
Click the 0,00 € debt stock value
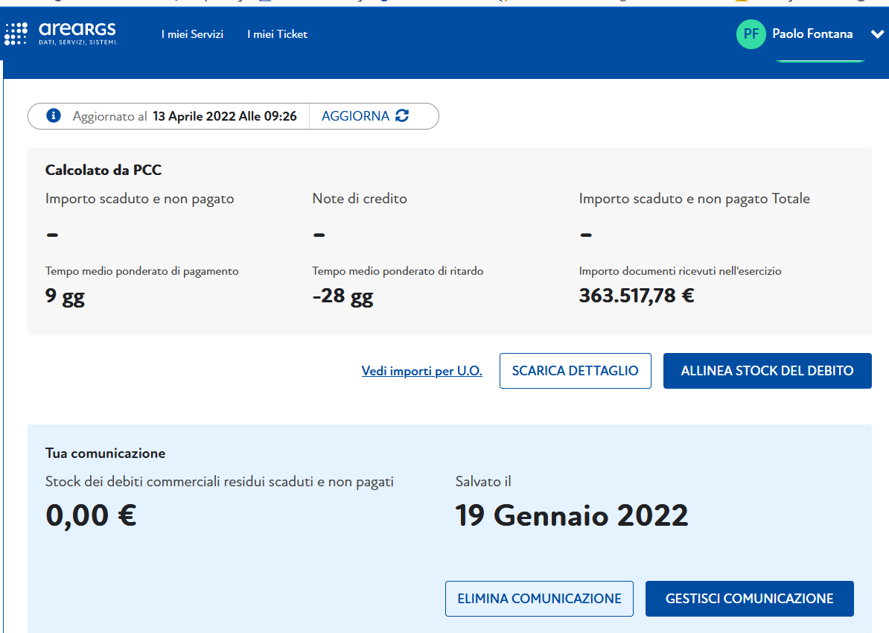[x=91, y=515]
